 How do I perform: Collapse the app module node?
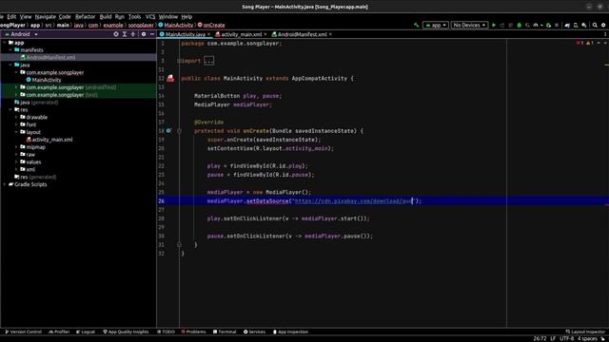tap(5, 43)
